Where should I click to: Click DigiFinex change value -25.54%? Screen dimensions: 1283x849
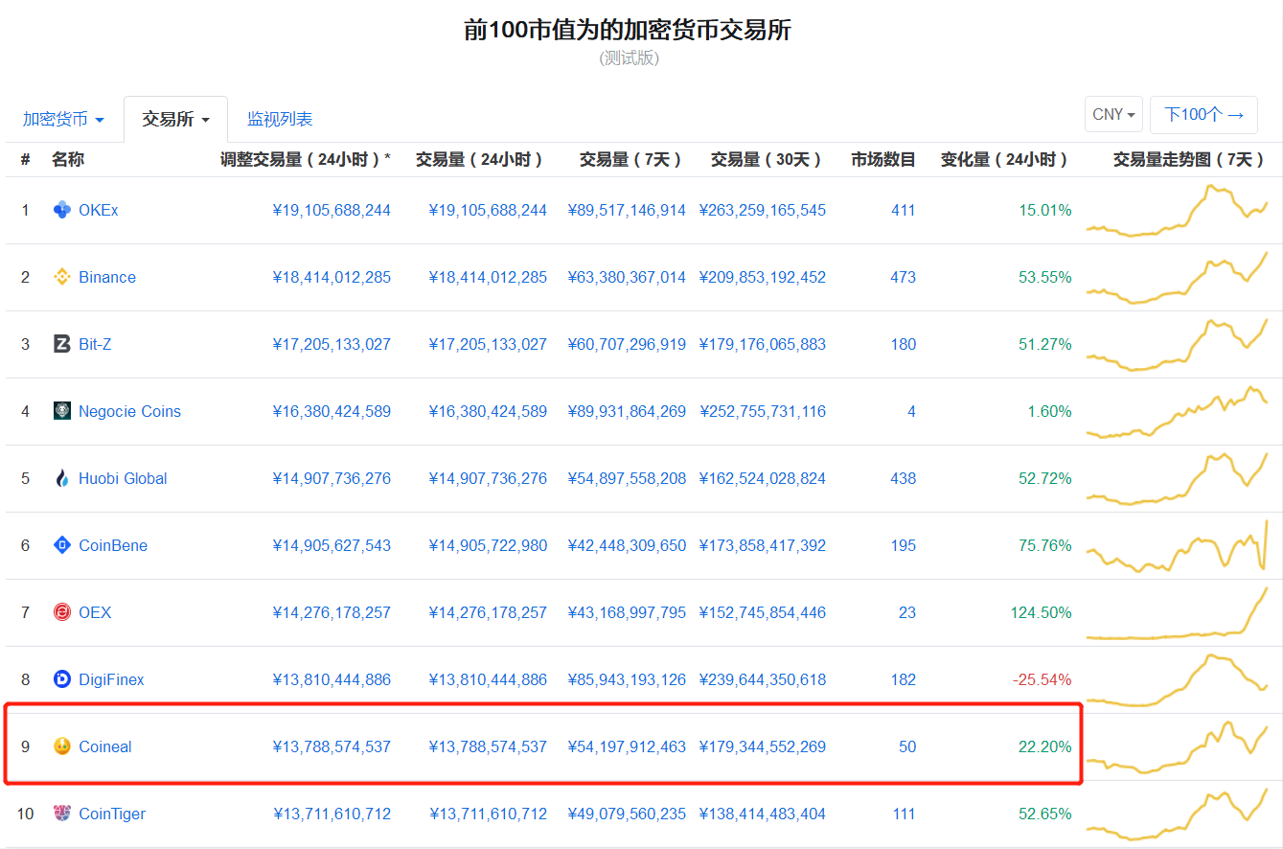pyautogui.click(x=1042, y=679)
